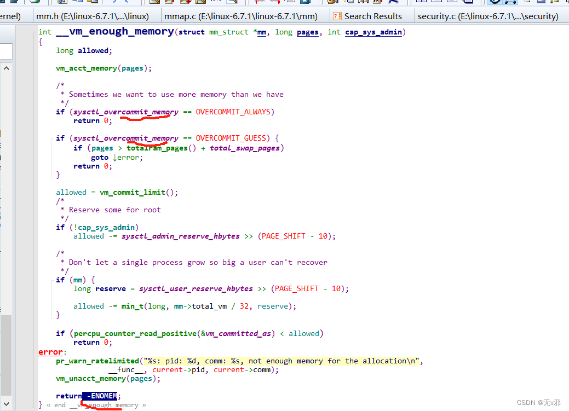This screenshot has width=569, height=411.
Task: Click the OVERCOMMIT_ALWAYS constant
Action: [233, 112]
